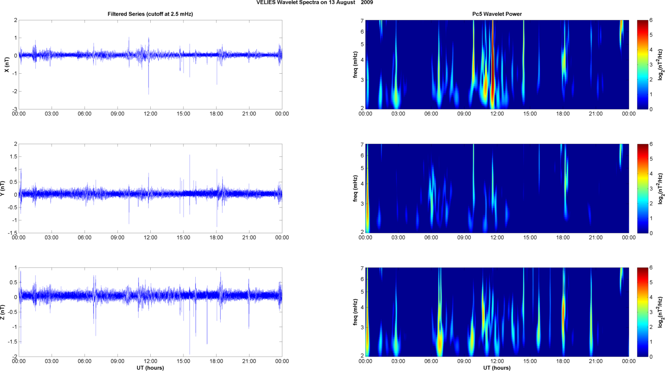The width and height of the screenshot is (665, 371).
Task: Click the wavelet spectrogram in the X row
Action: (497, 65)
